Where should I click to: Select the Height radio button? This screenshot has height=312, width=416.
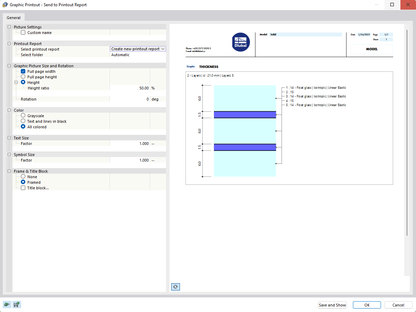pos(23,83)
